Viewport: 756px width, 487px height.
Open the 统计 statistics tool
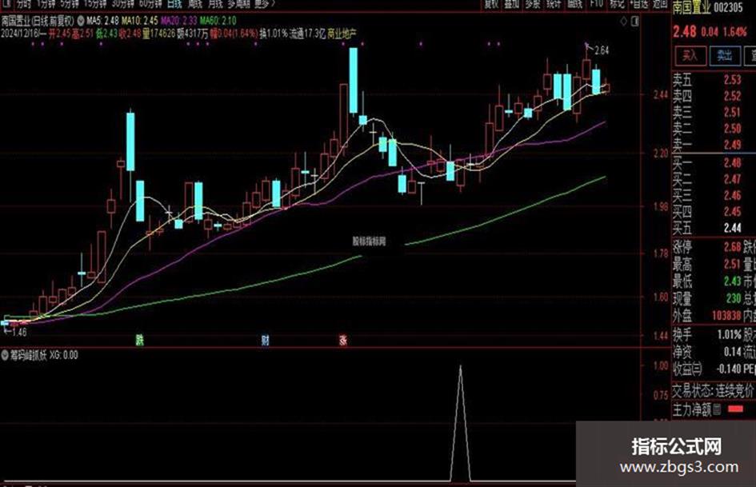pyautogui.click(x=554, y=4)
